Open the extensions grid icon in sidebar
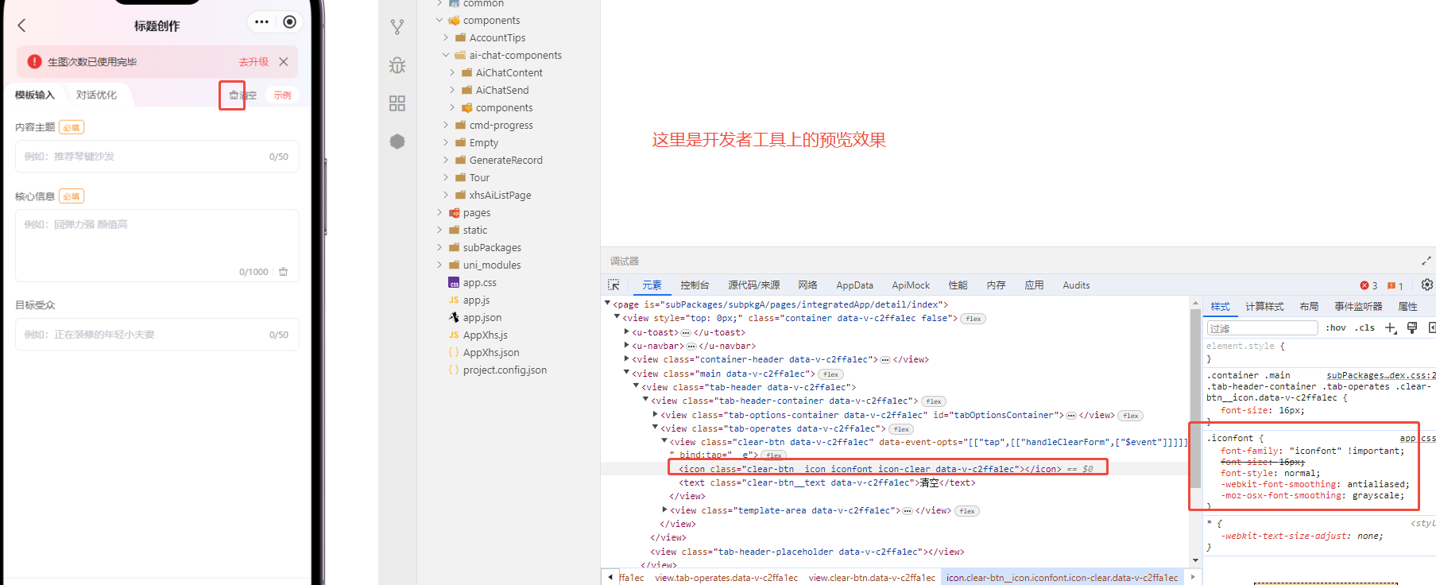The height and width of the screenshot is (585, 1436). (x=397, y=103)
